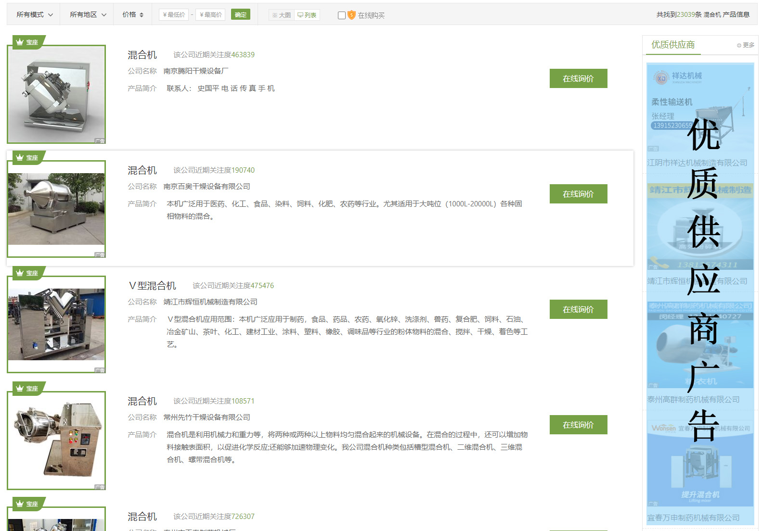This screenshot has height=531, width=775.
Task: Click the 最高价 maximum price field
Action: coord(210,15)
